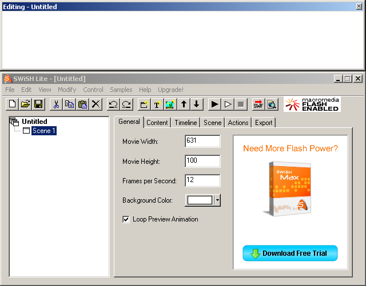Viewport: 366px width, 286px height.
Task: Create a new movie with the New icon
Action: tap(13, 104)
